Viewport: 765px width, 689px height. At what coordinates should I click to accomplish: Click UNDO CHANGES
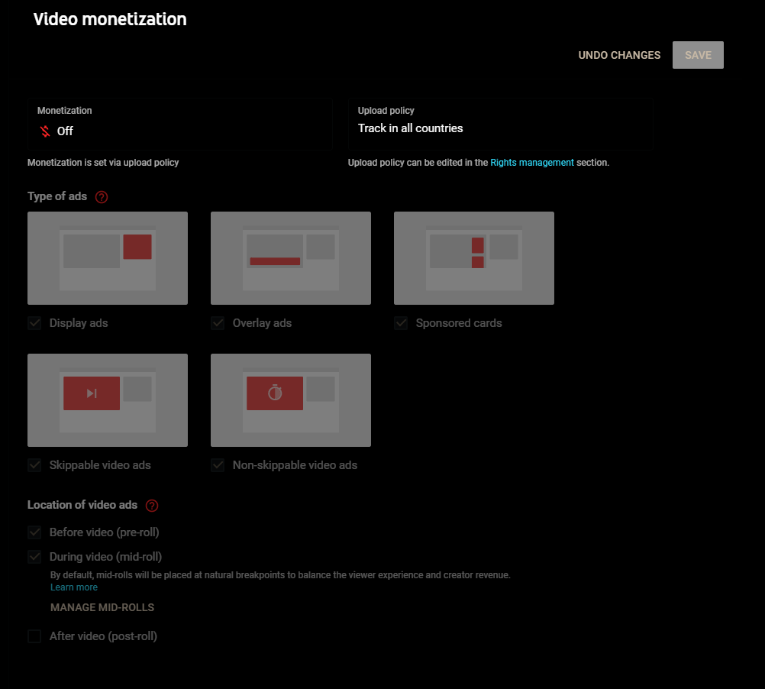coord(619,55)
